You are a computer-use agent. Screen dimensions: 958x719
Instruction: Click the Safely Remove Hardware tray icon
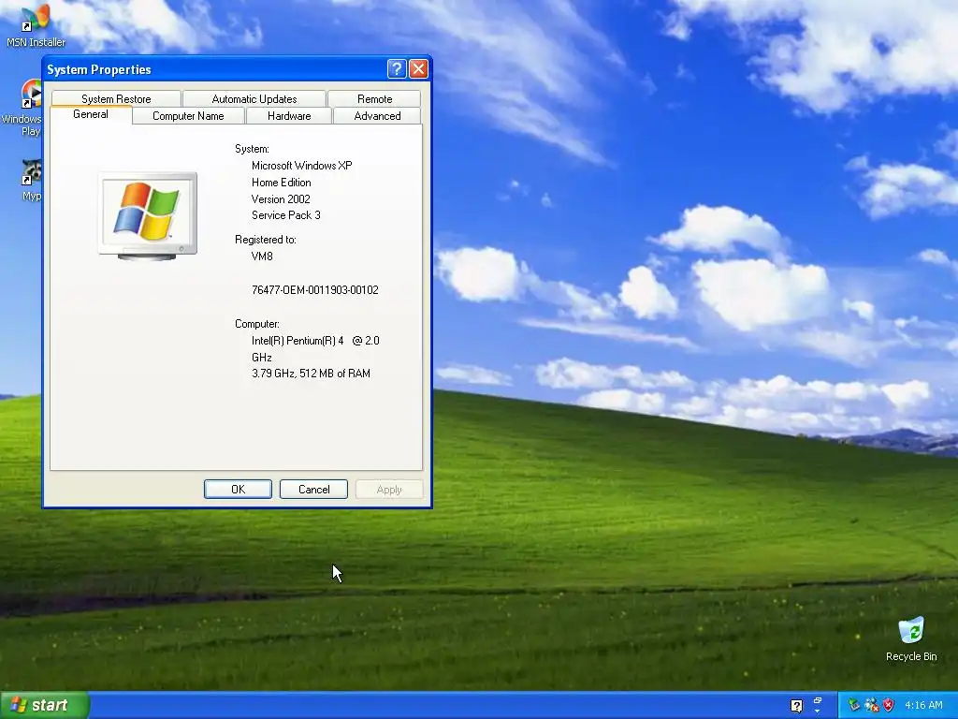pyautogui.click(x=854, y=705)
